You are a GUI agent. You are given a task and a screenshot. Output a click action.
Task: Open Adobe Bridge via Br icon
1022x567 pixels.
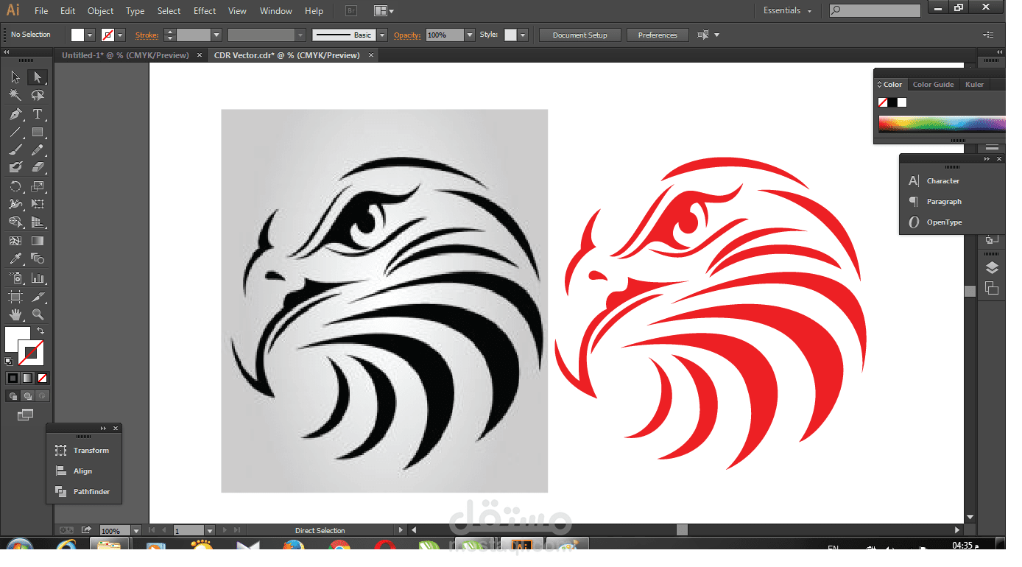351,11
